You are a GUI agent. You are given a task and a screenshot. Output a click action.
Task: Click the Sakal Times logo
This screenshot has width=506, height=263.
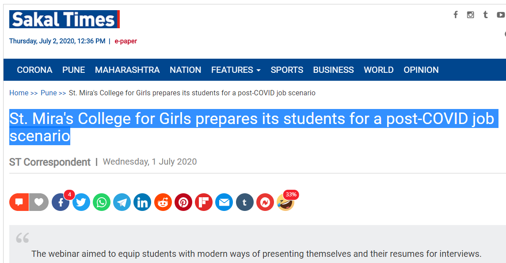(x=65, y=19)
